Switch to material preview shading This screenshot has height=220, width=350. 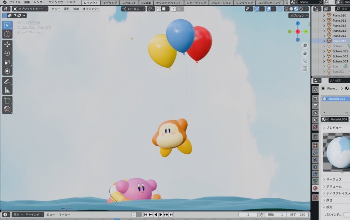[x=296, y=9]
